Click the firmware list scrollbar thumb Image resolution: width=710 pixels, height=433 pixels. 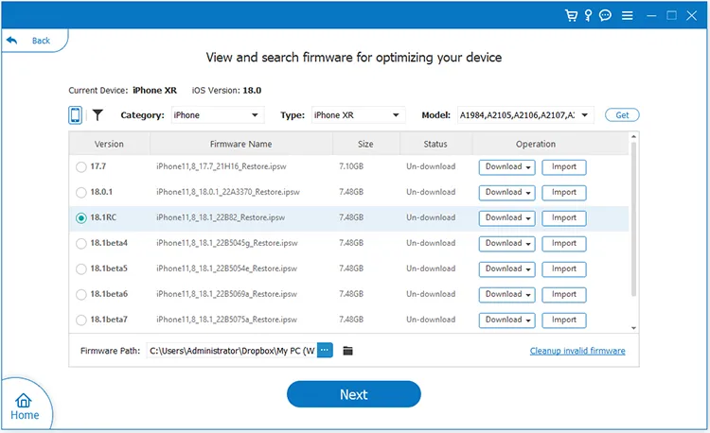point(634,219)
